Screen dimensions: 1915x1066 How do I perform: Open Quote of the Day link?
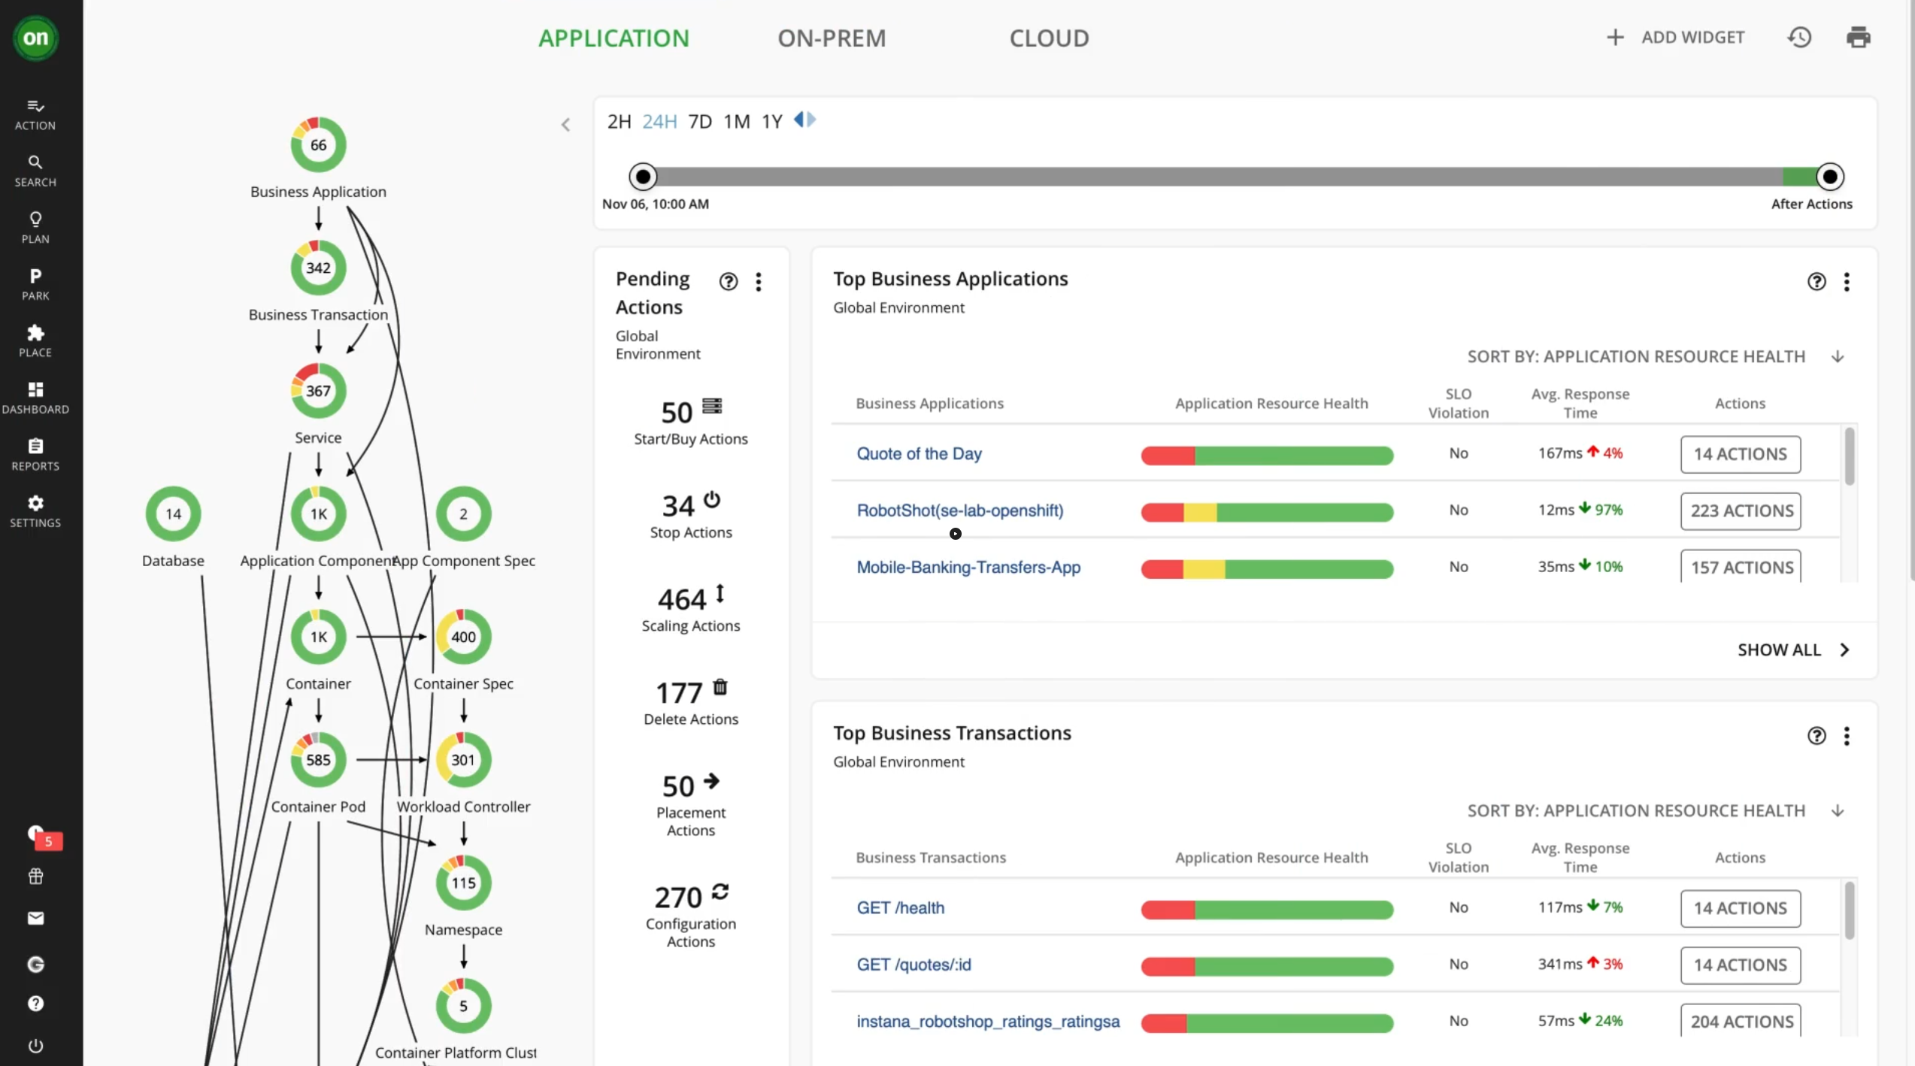click(919, 453)
